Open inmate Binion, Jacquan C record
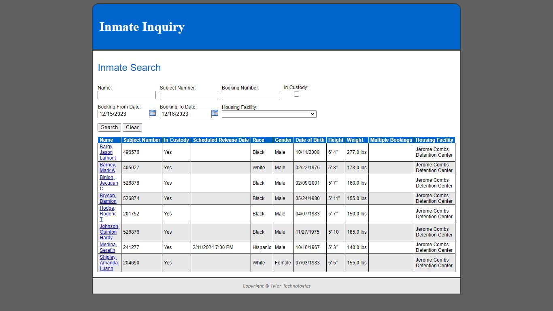Screen dimensions: 553x311 [109, 183]
